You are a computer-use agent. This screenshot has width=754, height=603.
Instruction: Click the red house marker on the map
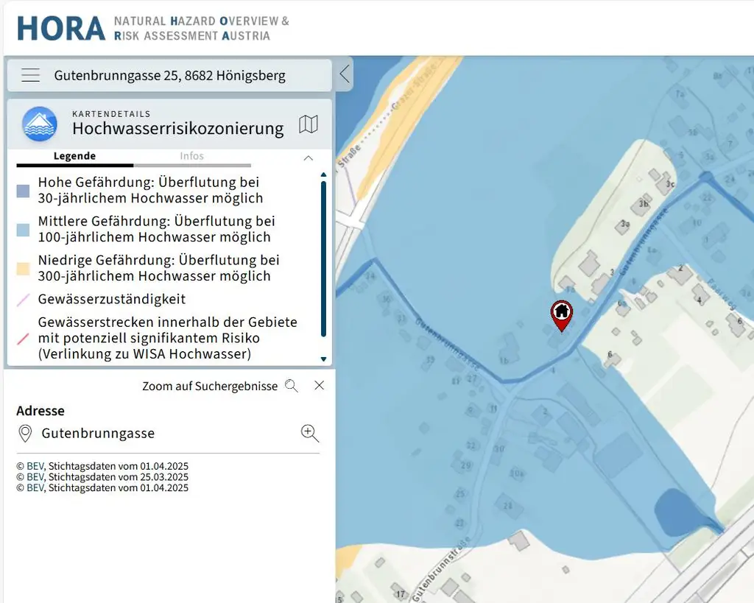click(x=562, y=314)
